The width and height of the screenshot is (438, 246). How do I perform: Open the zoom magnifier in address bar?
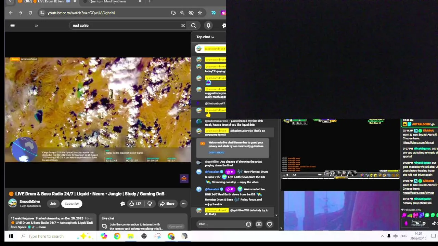tap(182, 13)
